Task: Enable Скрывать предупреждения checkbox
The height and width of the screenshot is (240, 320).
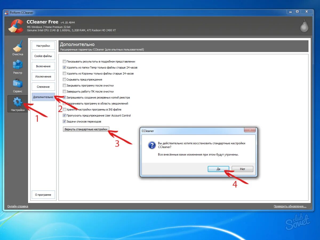Action: pos(64,79)
